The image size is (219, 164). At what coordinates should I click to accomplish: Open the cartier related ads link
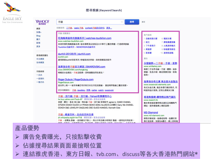(94, 90)
